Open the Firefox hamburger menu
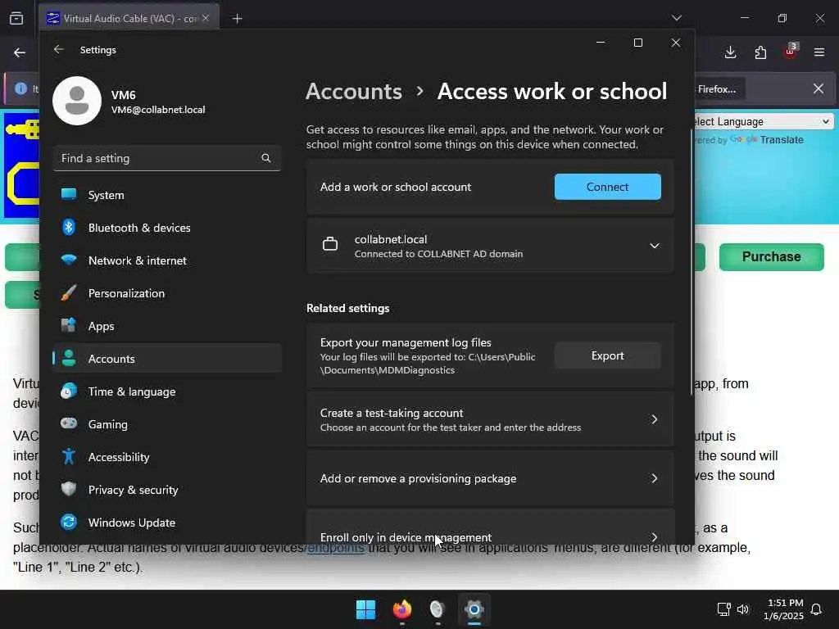839x629 pixels. (x=819, y=52)
